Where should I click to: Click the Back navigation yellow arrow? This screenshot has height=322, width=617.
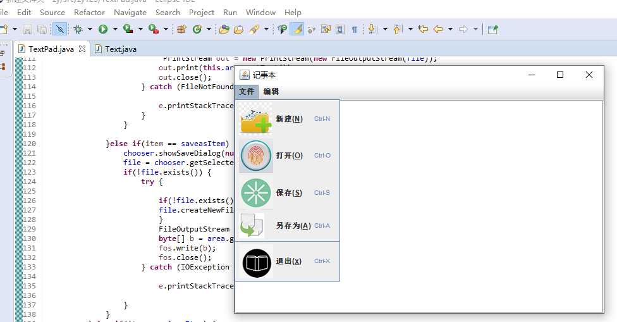438,29
